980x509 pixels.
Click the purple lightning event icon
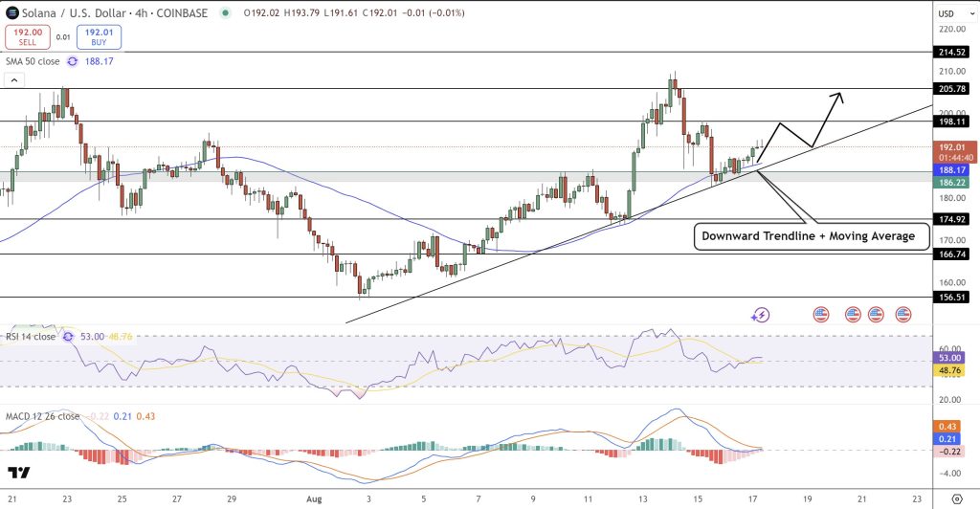(x=760, y=315)
